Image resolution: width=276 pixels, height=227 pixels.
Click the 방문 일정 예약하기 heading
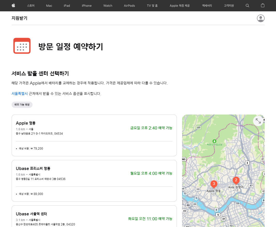(x=70, y=47)
